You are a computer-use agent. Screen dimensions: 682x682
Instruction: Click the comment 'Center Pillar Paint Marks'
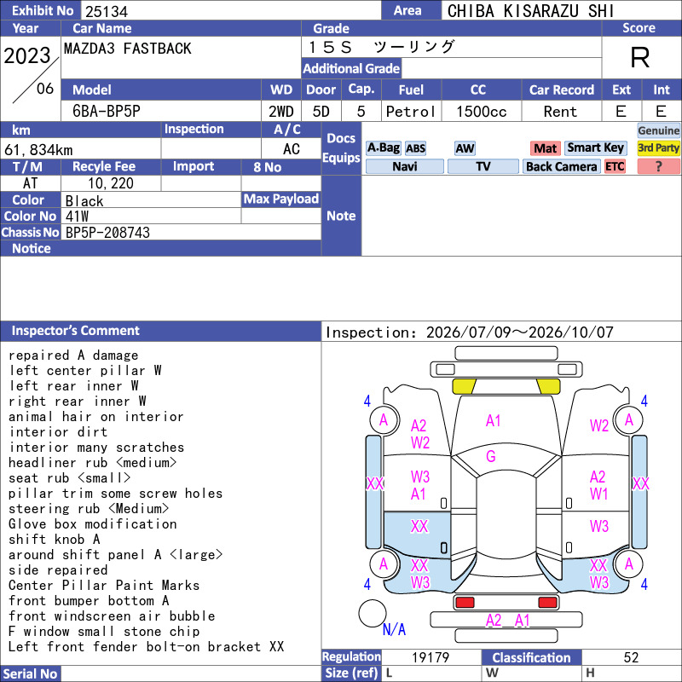(104, 586)
